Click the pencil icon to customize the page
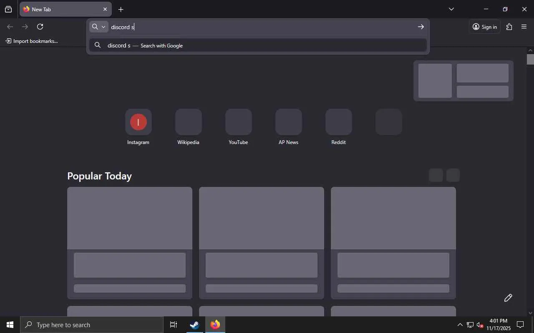 click(508, 298)
